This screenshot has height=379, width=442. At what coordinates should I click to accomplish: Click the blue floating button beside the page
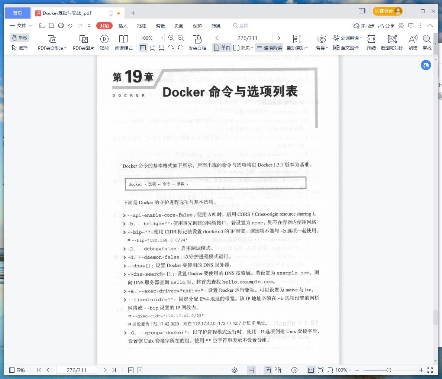426,65
